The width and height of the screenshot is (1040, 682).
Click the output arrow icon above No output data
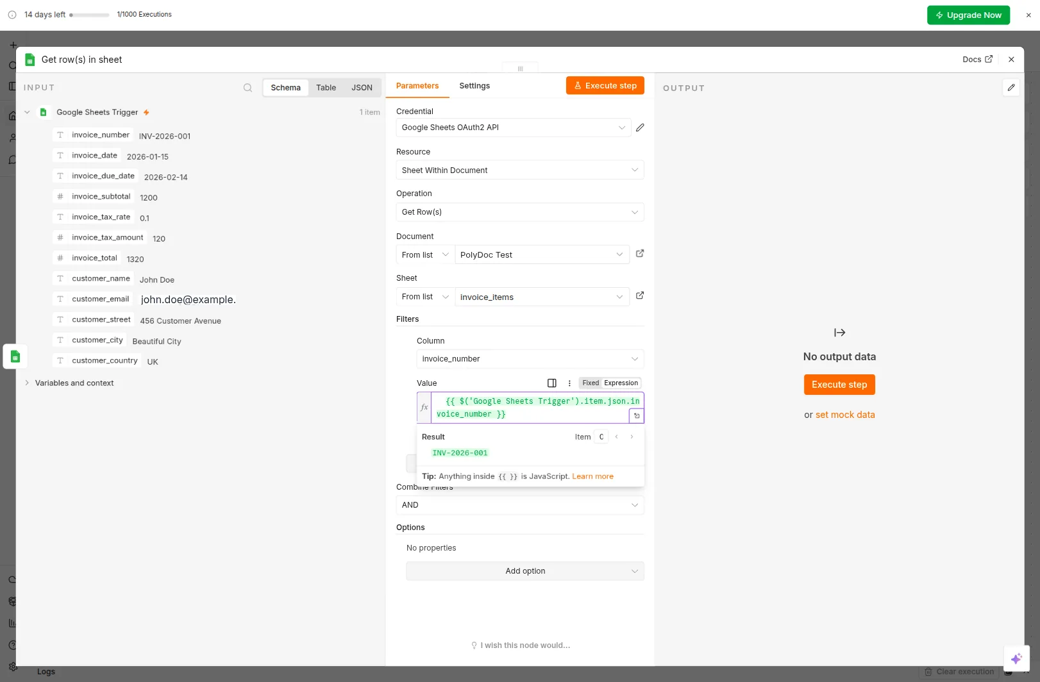839,333
